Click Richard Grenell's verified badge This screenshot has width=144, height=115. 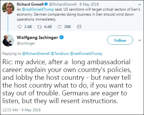(46, 4)
